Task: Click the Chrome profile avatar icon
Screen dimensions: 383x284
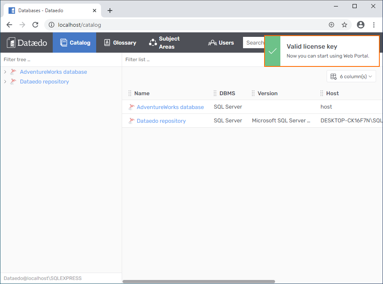Action: 361,25
